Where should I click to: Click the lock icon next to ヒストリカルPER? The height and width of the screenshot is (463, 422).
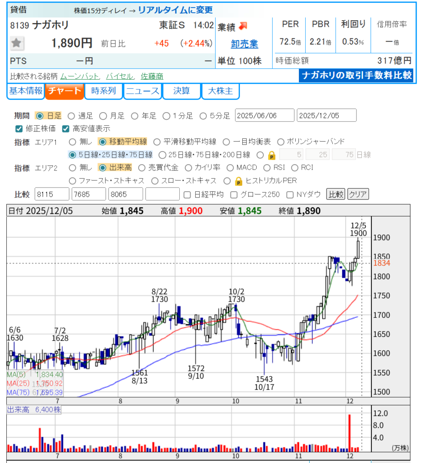pos(239,181)
